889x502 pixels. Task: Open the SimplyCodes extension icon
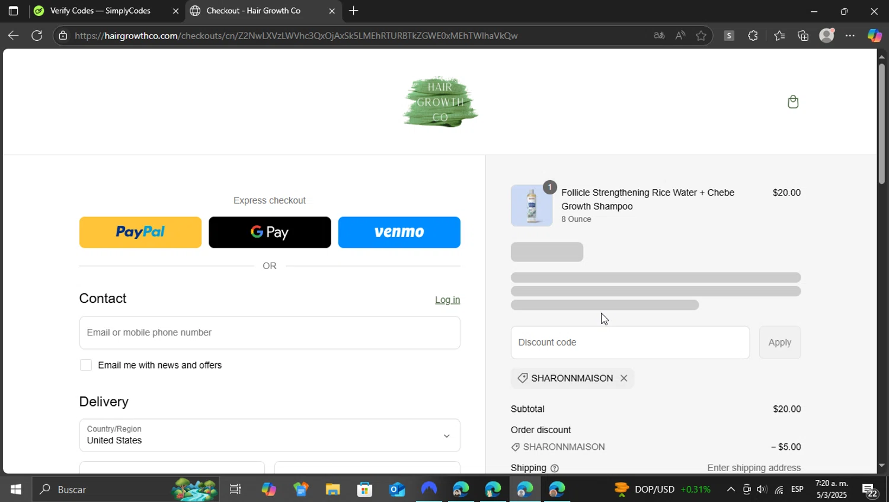[x=729, y=36]
